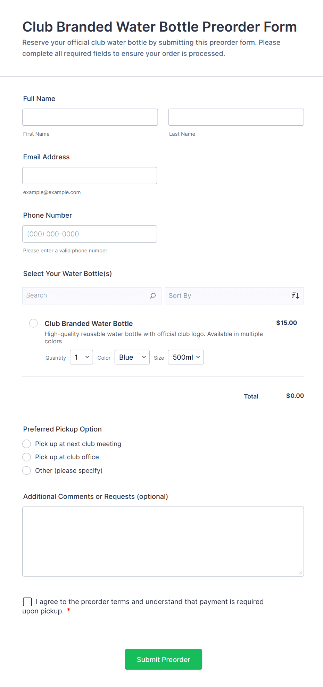The width and height of the screenshot is (323, 687).
Task: Select Other (please specify) pickup option
Action: point(27,471)
